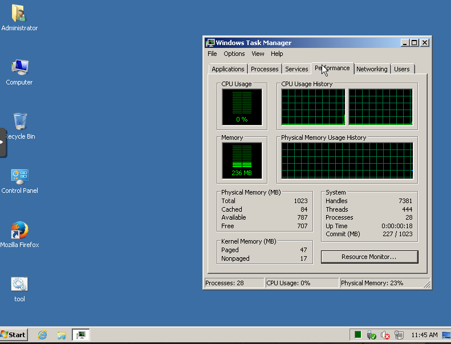
Task: Click the System Processes value 28
Action: click(409, 217)
